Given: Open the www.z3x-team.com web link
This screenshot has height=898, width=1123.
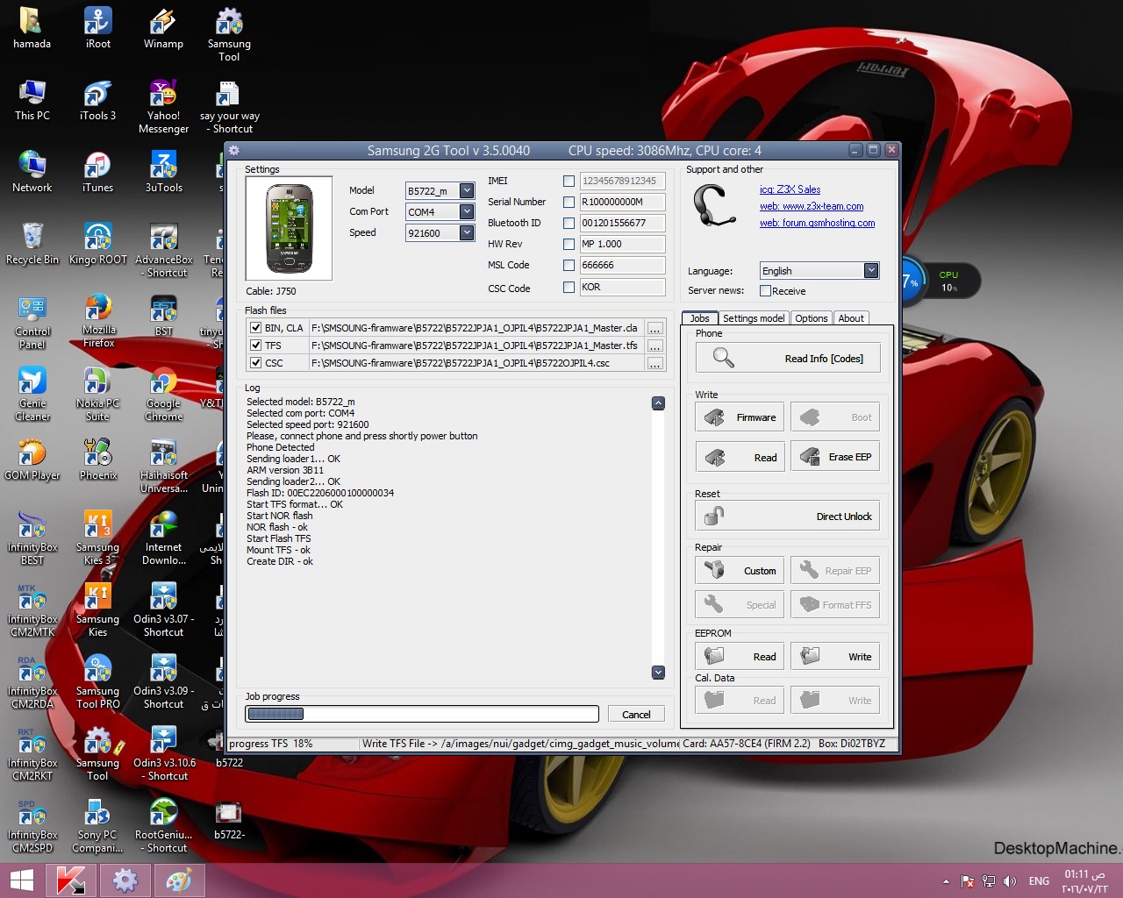Looking at the screenshot, I should (812, 206).
